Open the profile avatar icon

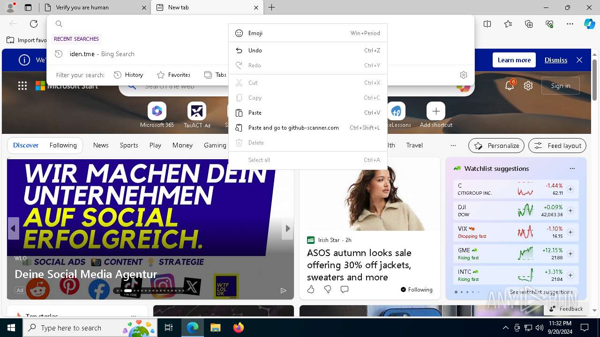tap(10, 7)
